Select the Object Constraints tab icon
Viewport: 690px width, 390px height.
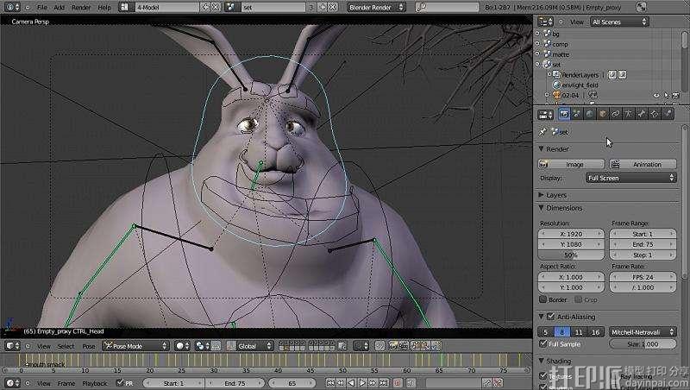tap(615, 115)
